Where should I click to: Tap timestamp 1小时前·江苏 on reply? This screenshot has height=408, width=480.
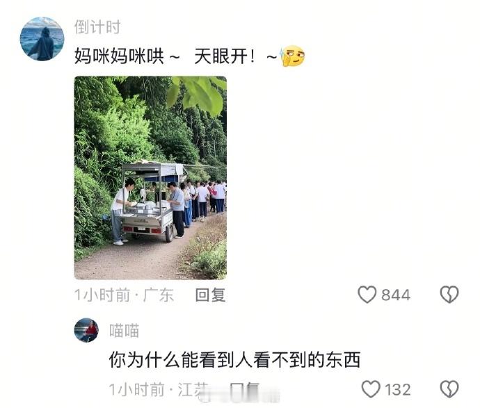click(x=159, y=389)
